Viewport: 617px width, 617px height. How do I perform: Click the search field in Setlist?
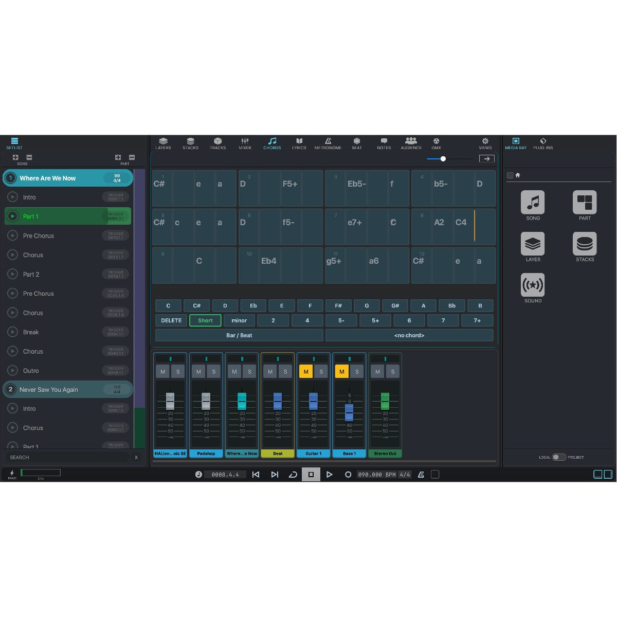[67, 457]
